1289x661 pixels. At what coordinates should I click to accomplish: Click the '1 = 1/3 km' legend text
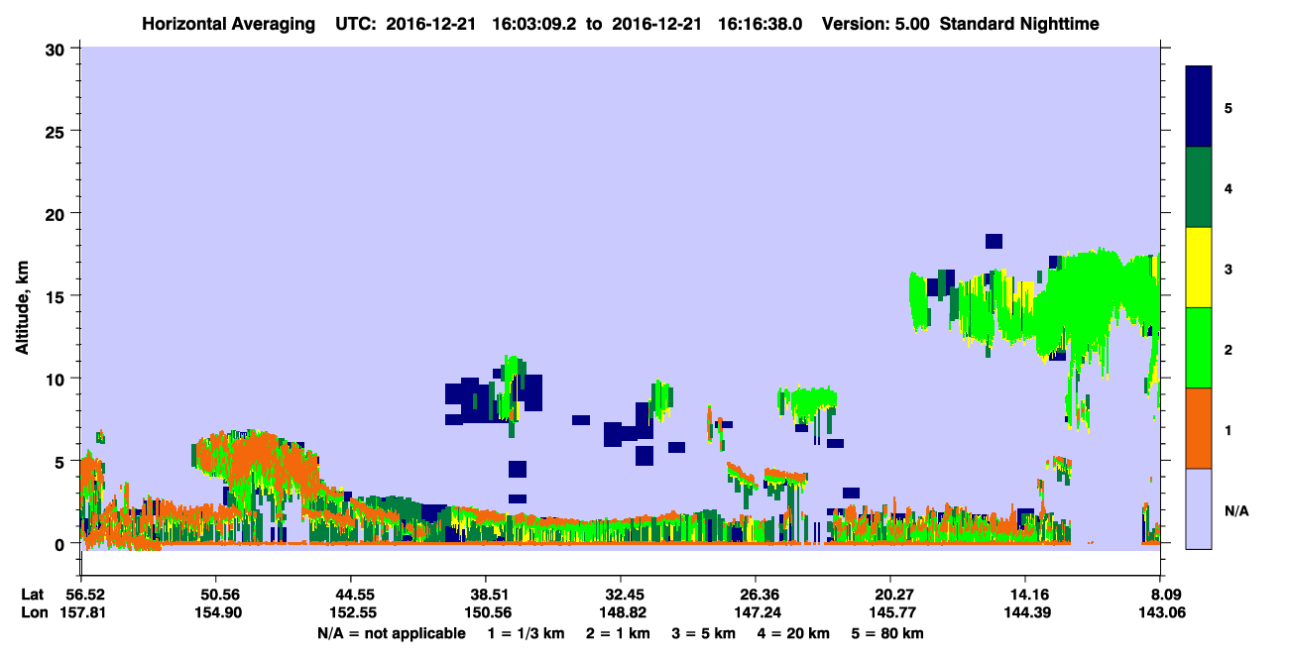pos(526,633)
